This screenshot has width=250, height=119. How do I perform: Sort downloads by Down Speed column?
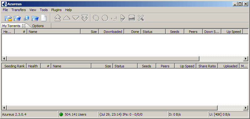[212, 32]
